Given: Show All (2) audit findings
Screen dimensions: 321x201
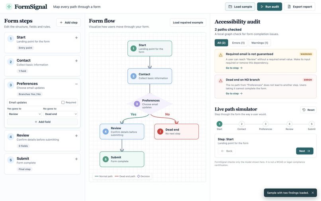Looking at the screenshot, I should 221,43.
